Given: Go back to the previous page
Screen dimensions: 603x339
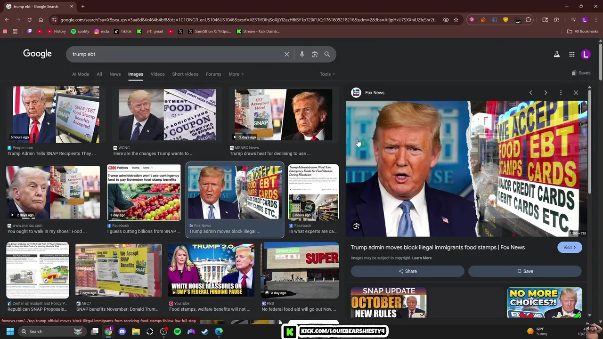Looking at the screenshot, I should (x=7, y=20).
